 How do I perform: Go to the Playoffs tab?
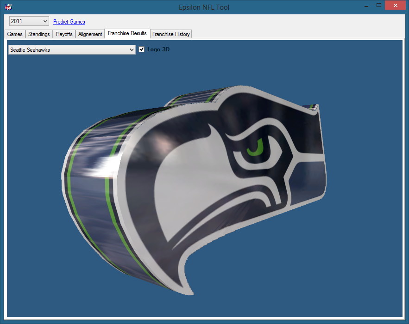[x=64, y=34]
